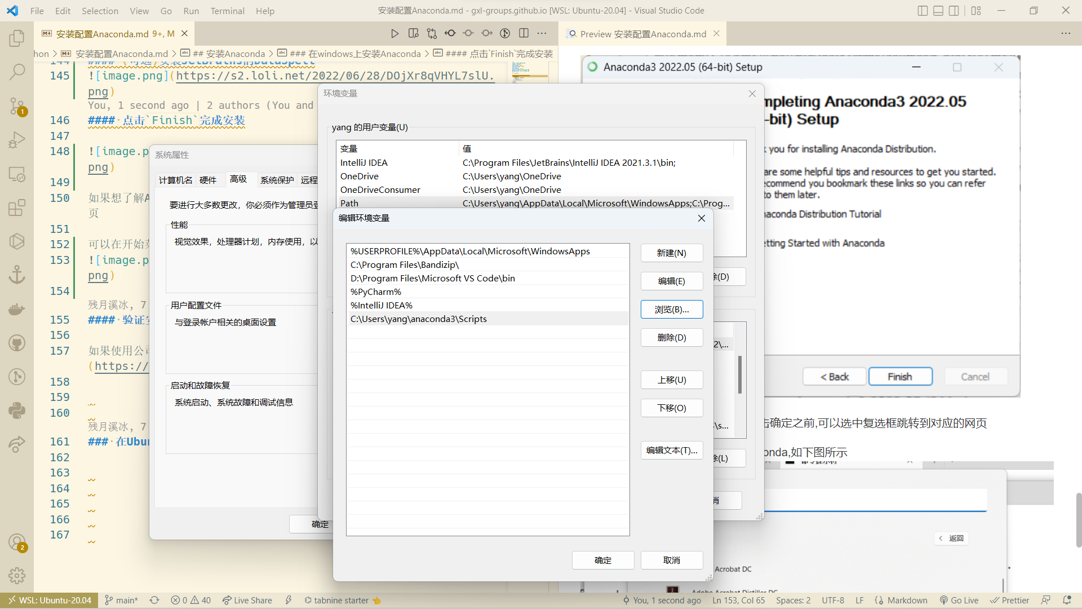Open the Python sidebar panel
Image resolution: width=1082 pixels, height=609 pixels.
(x=17, y=411)
